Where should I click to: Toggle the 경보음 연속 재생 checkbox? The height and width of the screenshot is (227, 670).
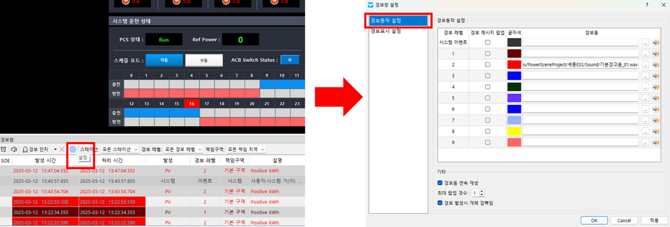(x=439, y=182)
